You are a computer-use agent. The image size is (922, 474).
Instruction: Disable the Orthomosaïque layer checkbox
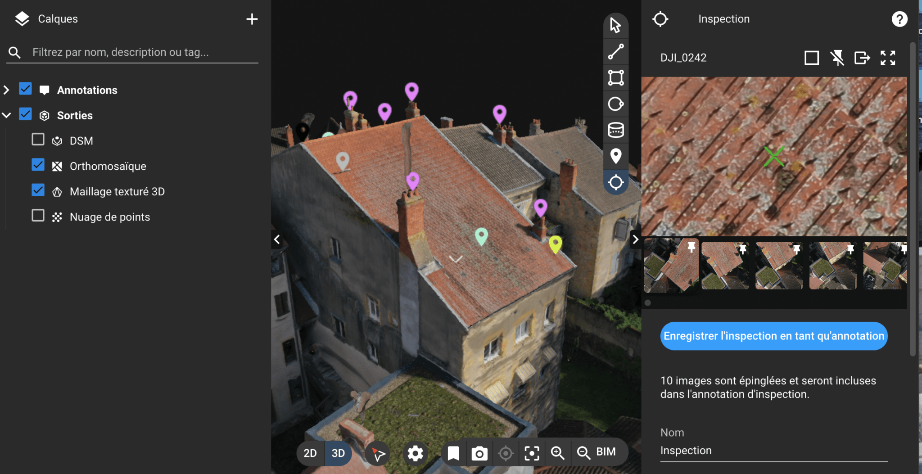click(x=38, y=165)
